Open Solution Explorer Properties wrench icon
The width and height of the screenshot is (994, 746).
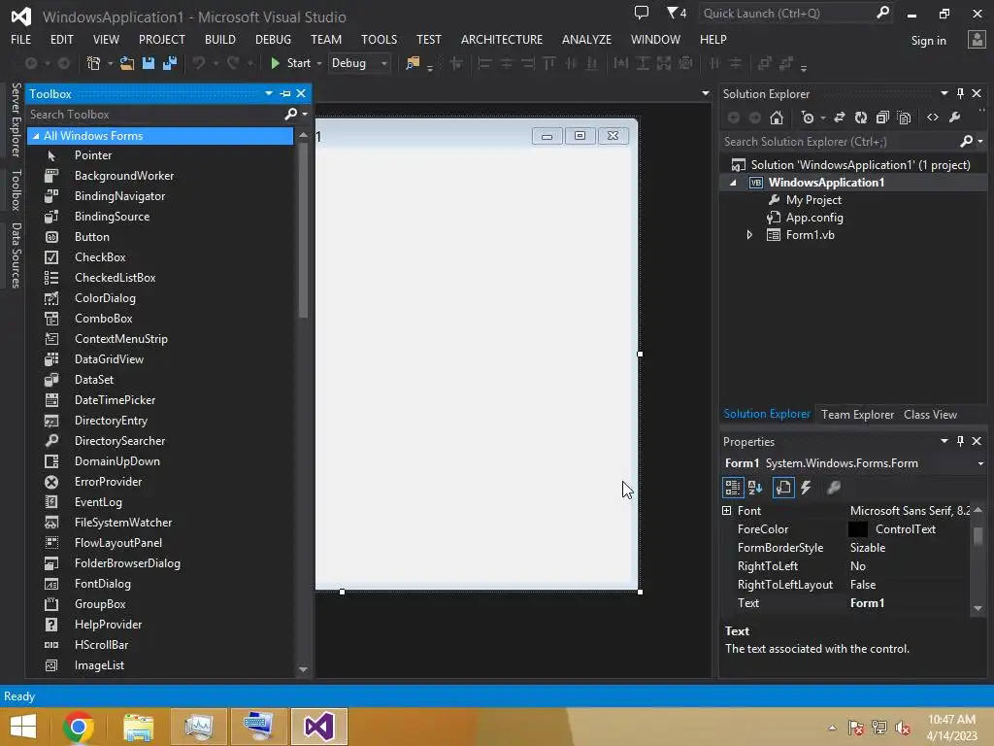click(x=955, y=118)
